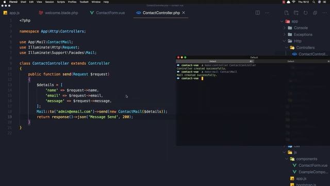
Task: Select the second Default tab in iTerm
Action: 291,61
